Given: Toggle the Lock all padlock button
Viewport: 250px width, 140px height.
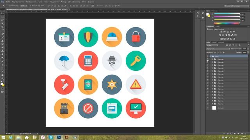Looking at the screenshot, I should point(223,52).
